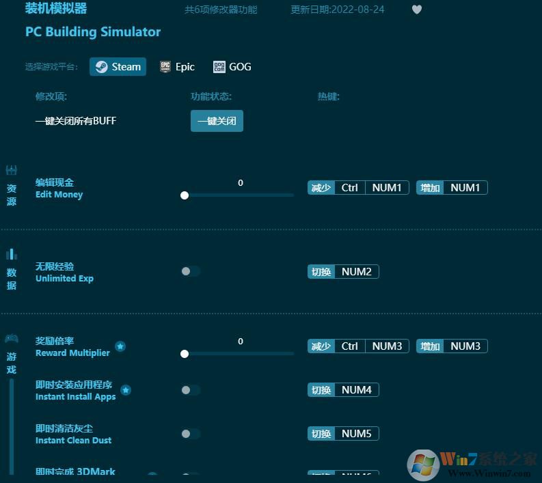This screenshot has width=542, height=483.
Task: Click the NUM4 hotkey box
Action: click(x=357, y=389)
